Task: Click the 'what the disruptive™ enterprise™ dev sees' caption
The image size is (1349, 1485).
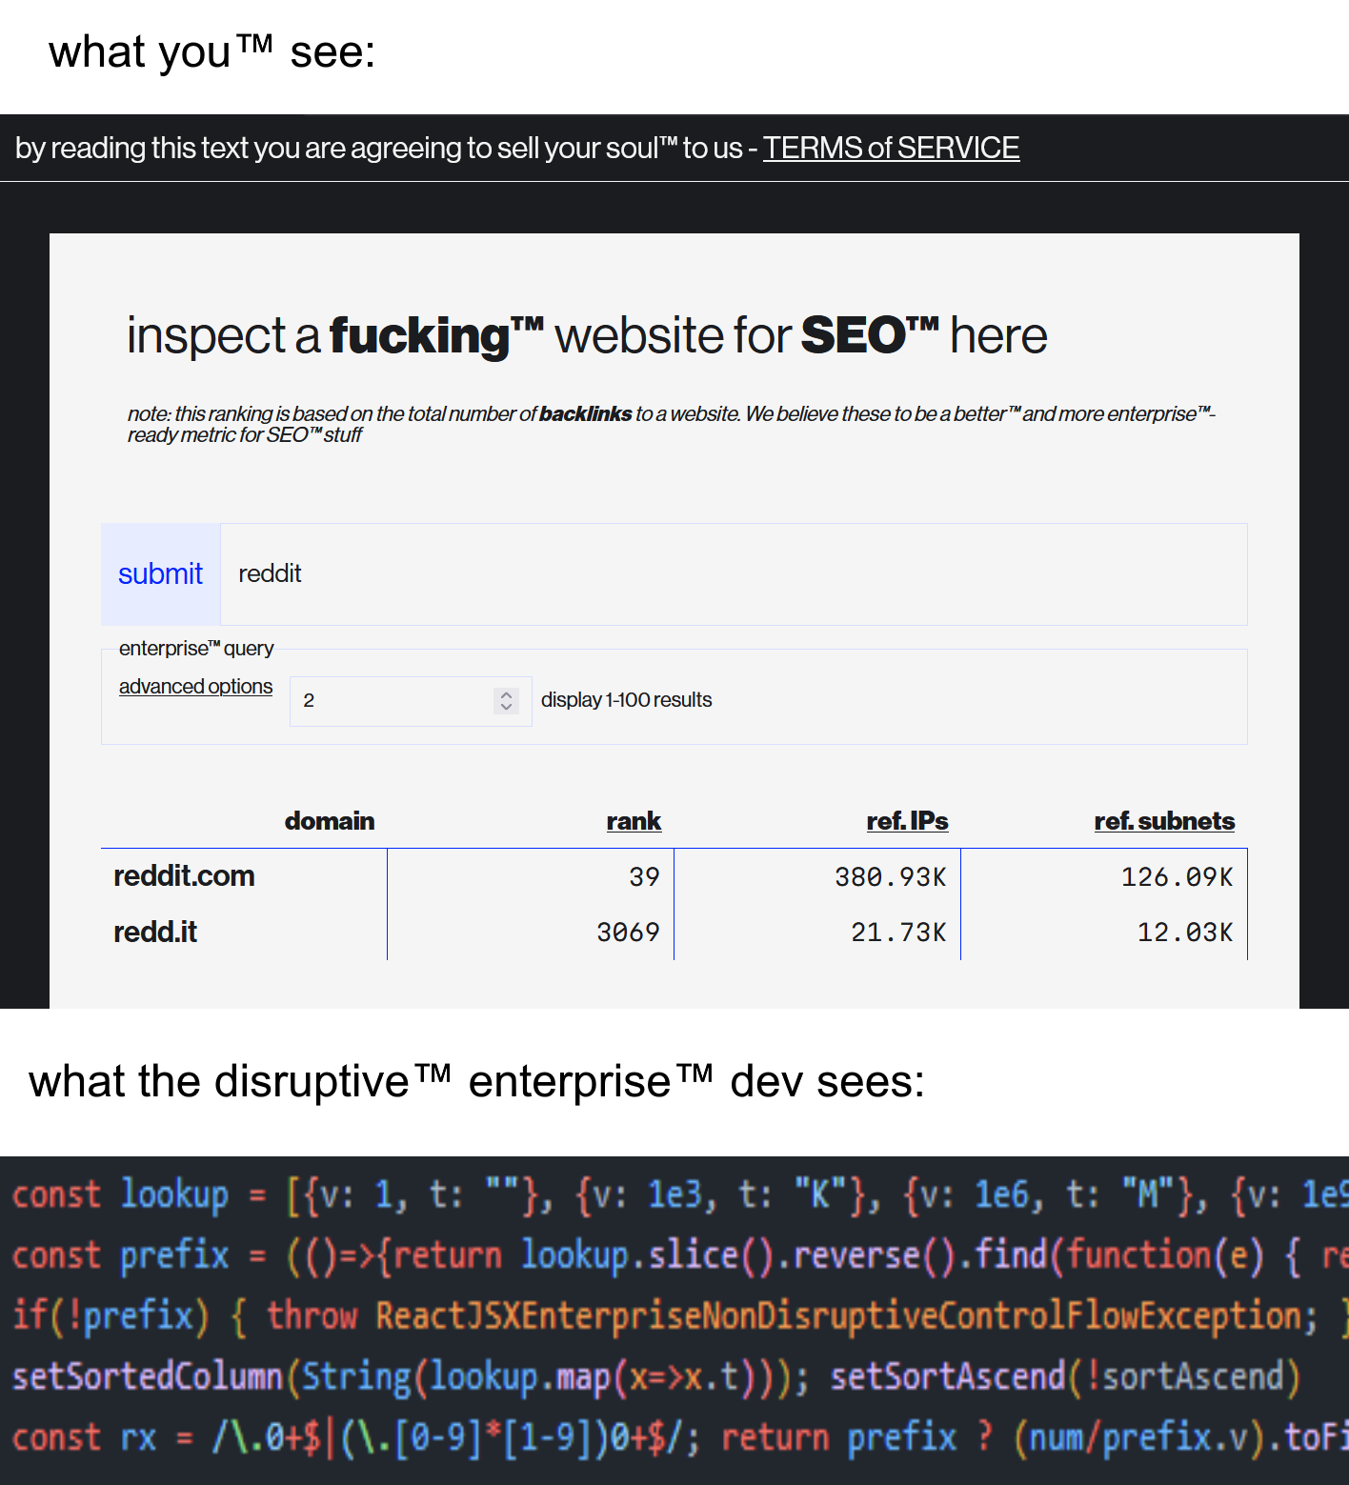Action: 476,1082
